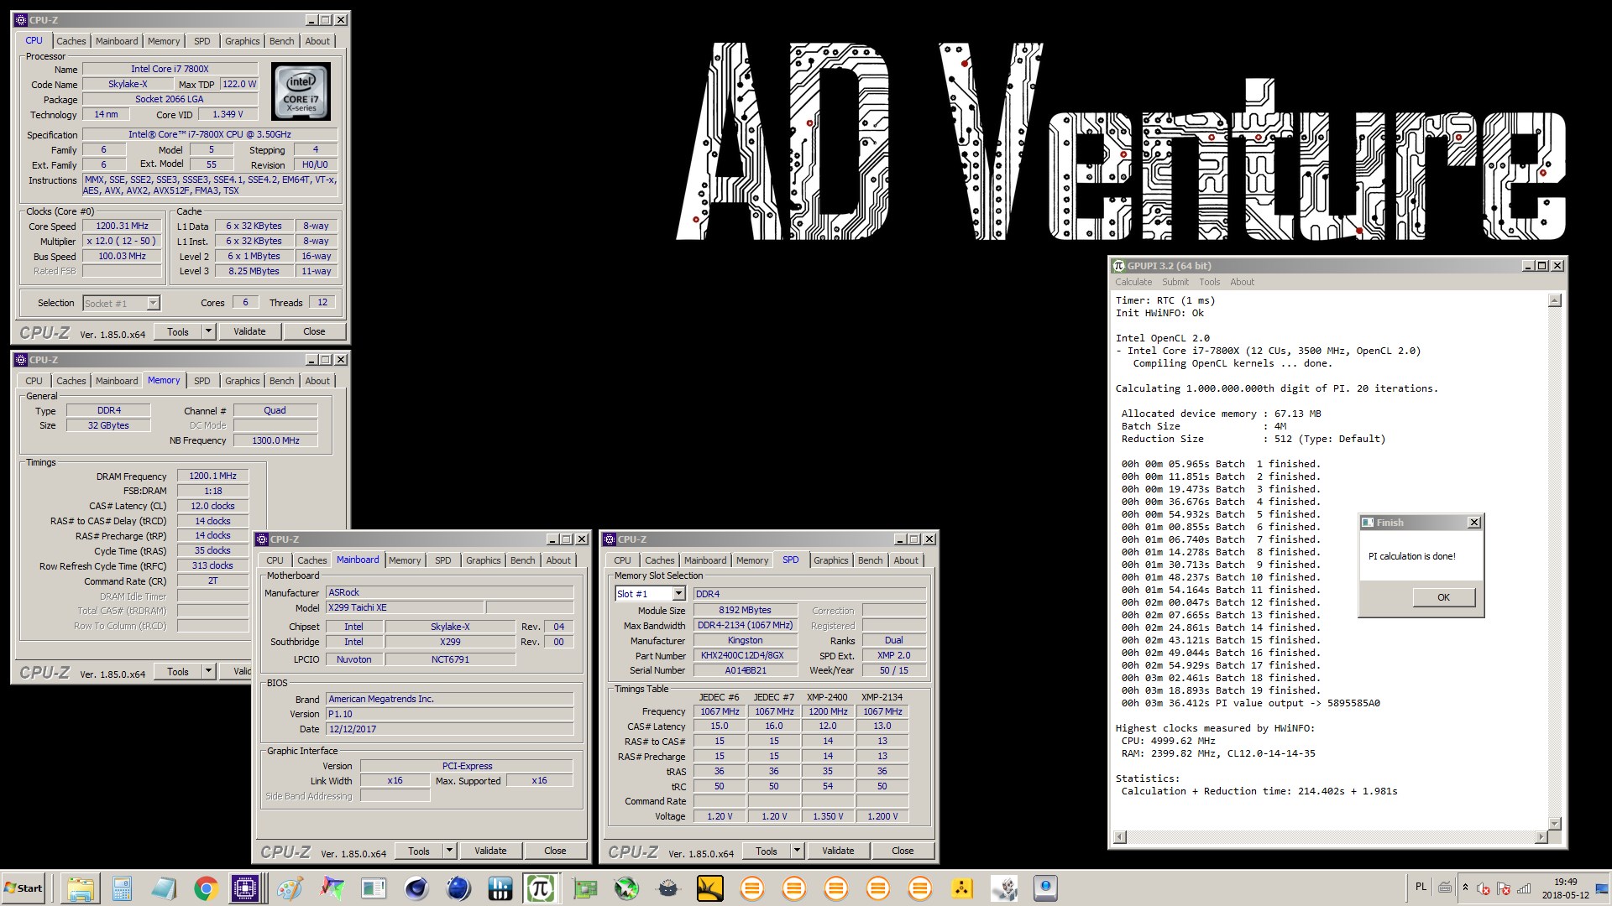Click Tools button in the CPU-Z SPD window
This screenshot has height=906, width=1612.
coord(766,851)
